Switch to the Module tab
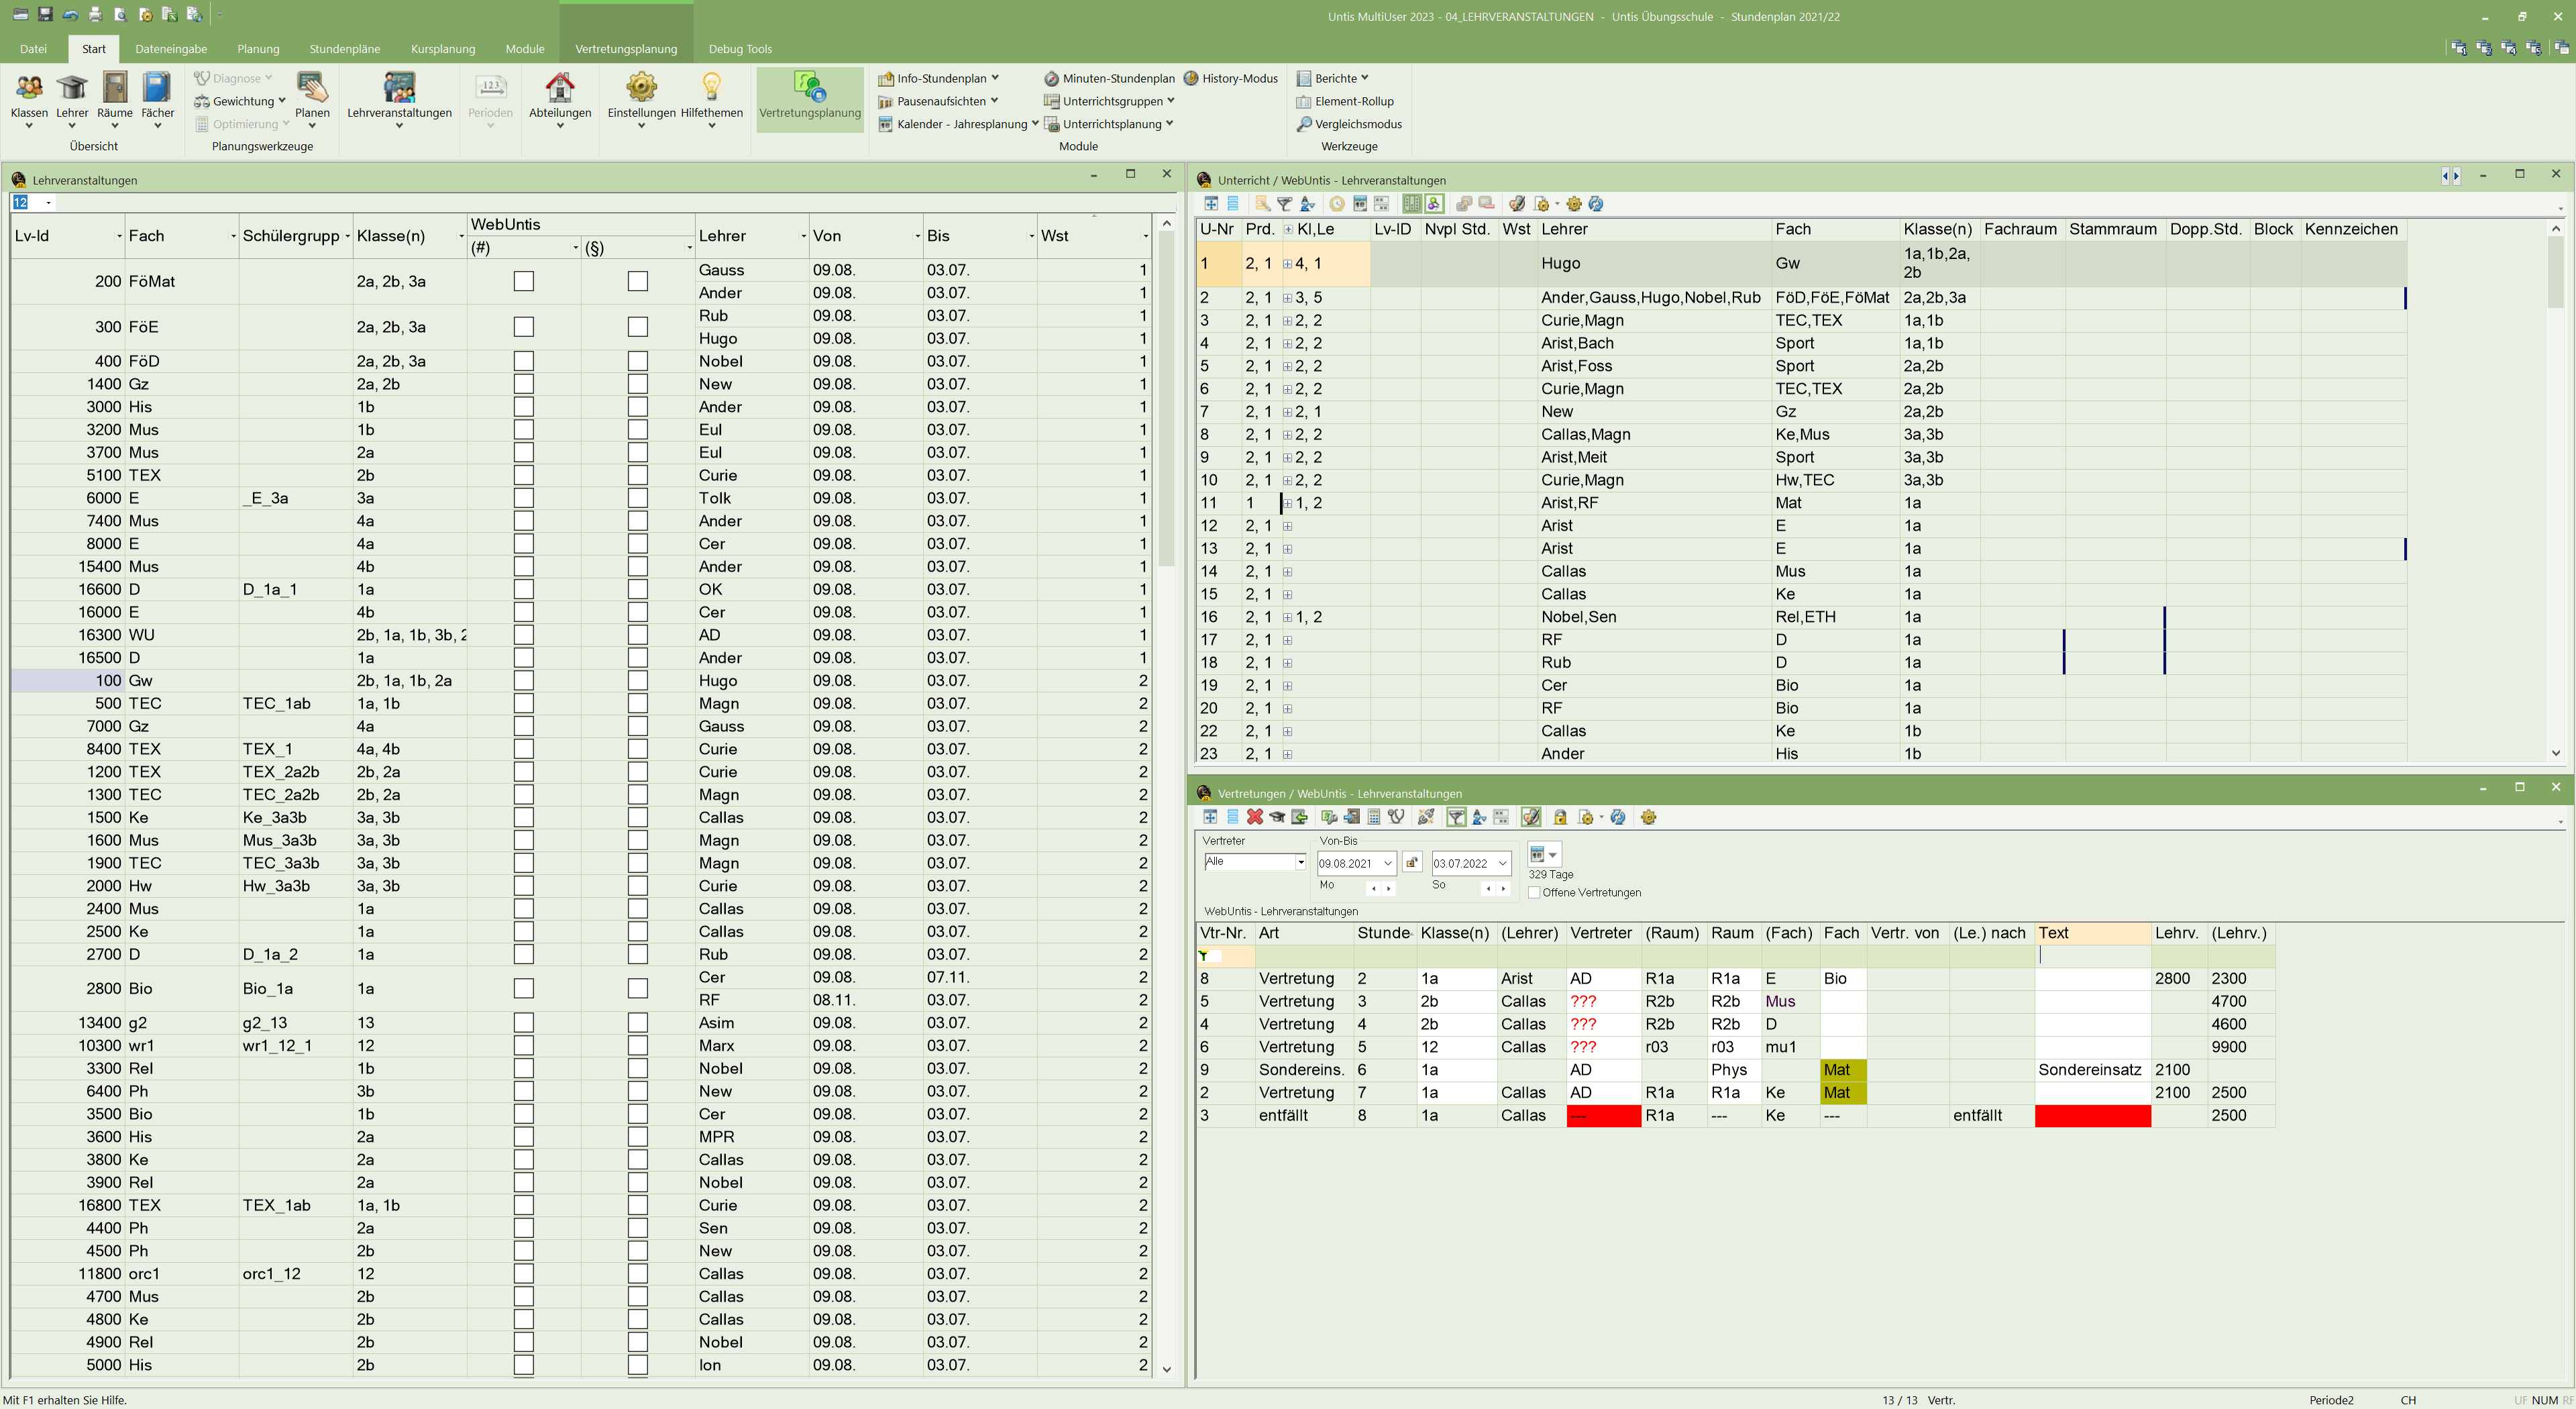The width and height of the screenshot is (2576, 1409). (x=525, y=49)
